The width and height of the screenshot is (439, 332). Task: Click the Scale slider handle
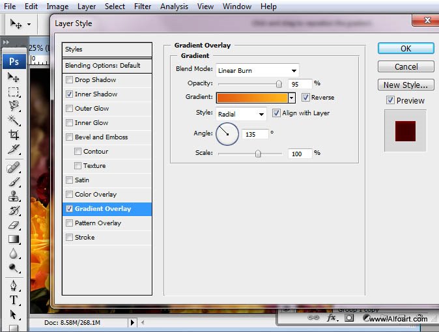(258, 154)
